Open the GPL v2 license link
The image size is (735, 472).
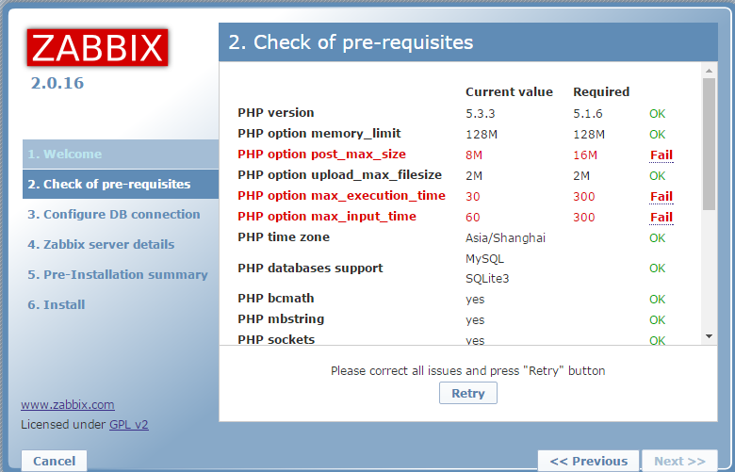[x=128, y=425]
